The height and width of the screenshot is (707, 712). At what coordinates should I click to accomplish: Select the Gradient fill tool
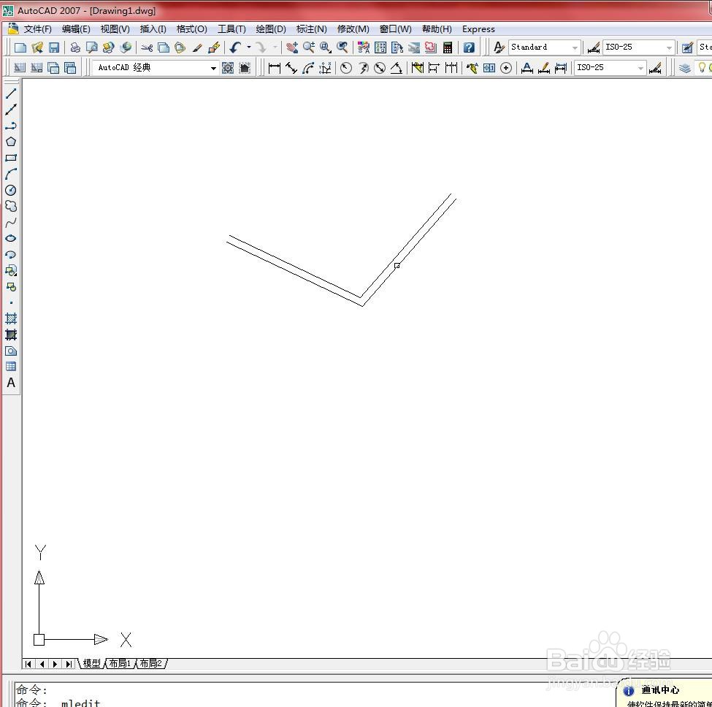pos(11,335)
